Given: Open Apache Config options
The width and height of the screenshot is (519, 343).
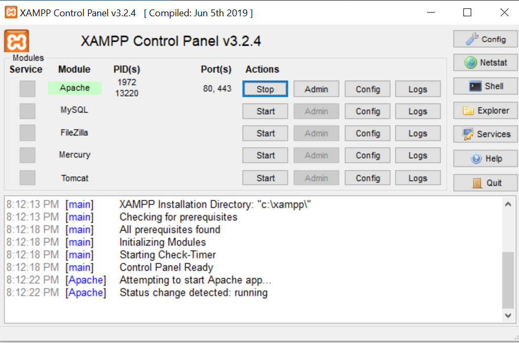Looking at the screenshot, I should point(367,89).
